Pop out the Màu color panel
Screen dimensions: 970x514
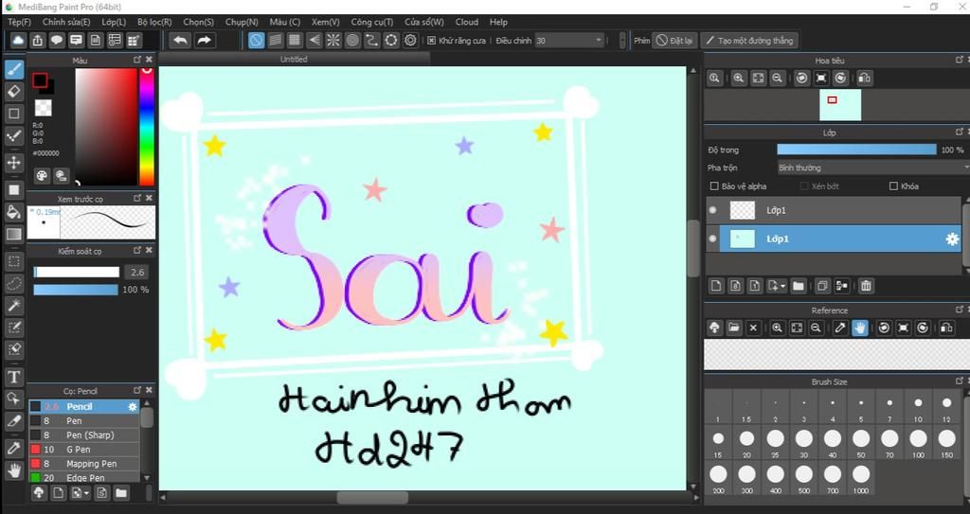point(137,60)
